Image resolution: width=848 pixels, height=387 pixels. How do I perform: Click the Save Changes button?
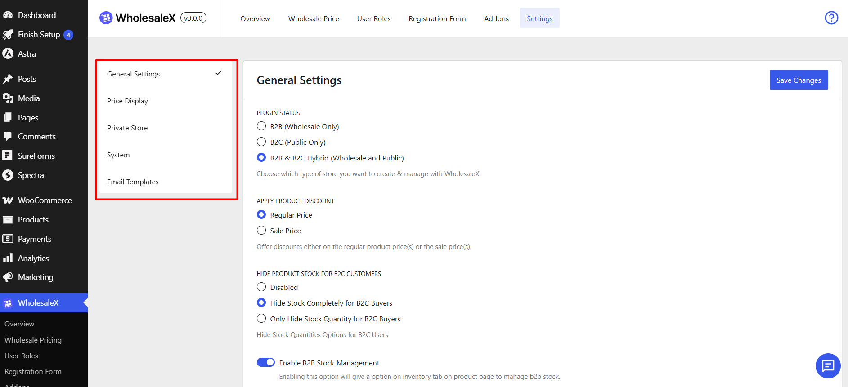[799, 80]
